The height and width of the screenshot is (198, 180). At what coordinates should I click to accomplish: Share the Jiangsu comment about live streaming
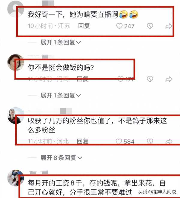[169, 26]
